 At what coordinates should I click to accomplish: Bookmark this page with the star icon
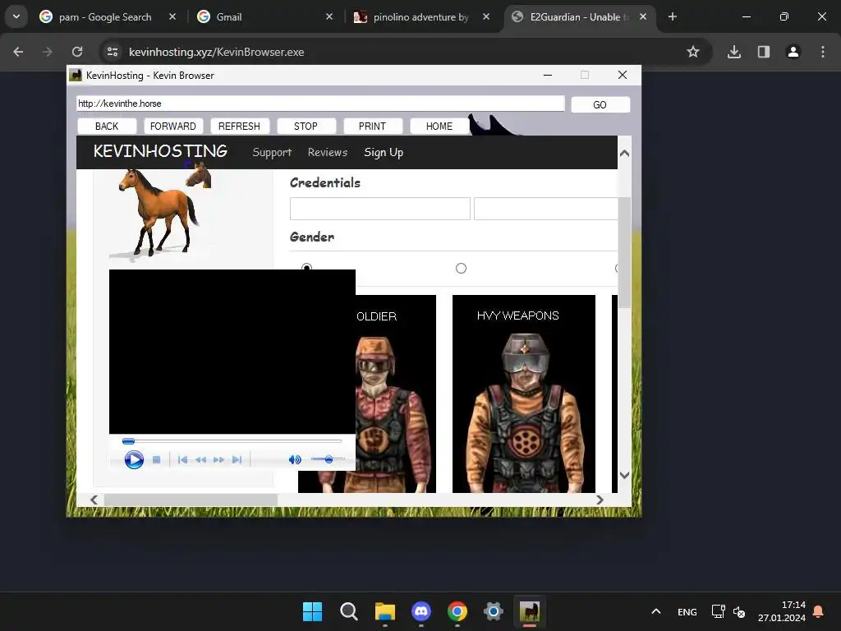tap(693, 52)
